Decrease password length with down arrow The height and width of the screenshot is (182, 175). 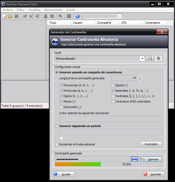(140, 80)
